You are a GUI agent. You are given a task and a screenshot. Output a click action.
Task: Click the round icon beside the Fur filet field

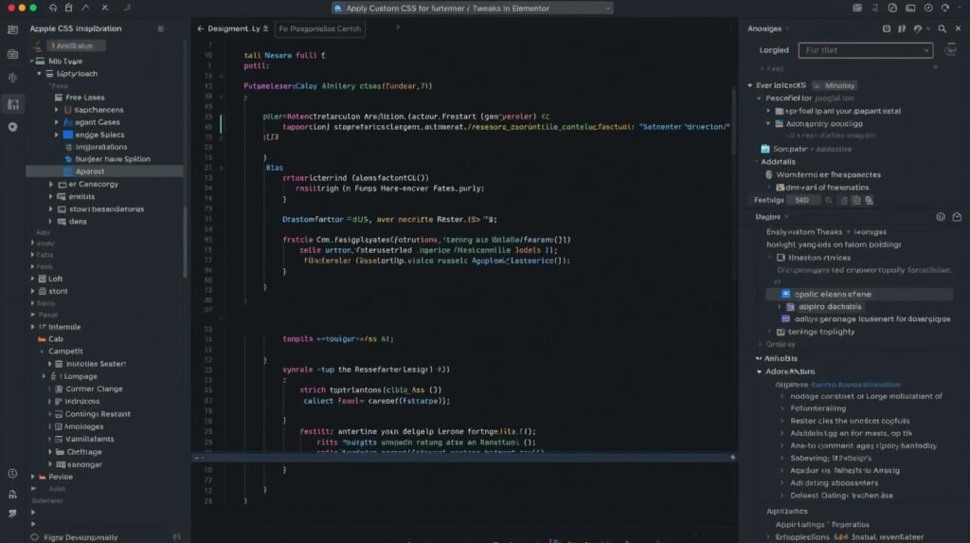950,50
